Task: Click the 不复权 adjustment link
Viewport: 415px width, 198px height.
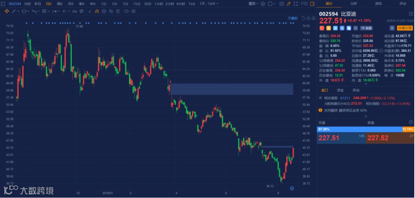Action: click(x=293, y=18)
